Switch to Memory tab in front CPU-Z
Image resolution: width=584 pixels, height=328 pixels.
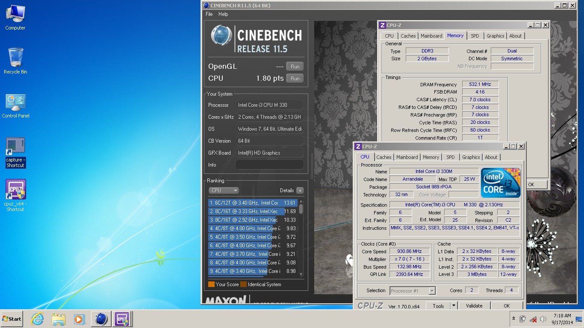(431, 157)
